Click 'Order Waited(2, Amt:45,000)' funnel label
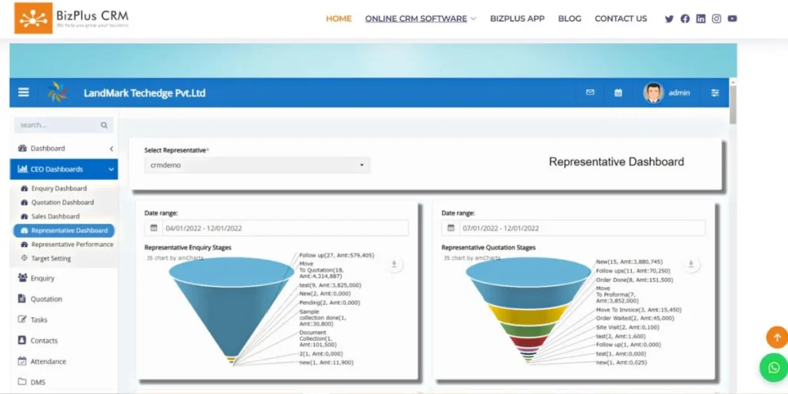788x394 pixels. pyautogui.click(x=635, y=318)
